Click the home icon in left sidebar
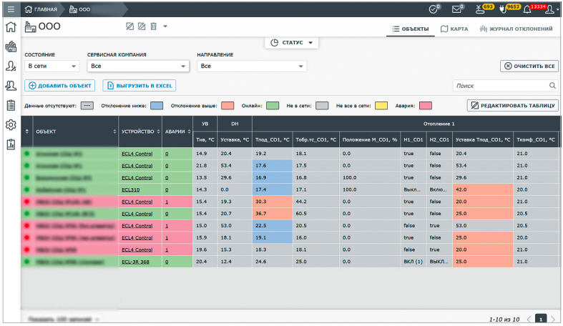This screenshot has width=563, height=326. point(11,29)
